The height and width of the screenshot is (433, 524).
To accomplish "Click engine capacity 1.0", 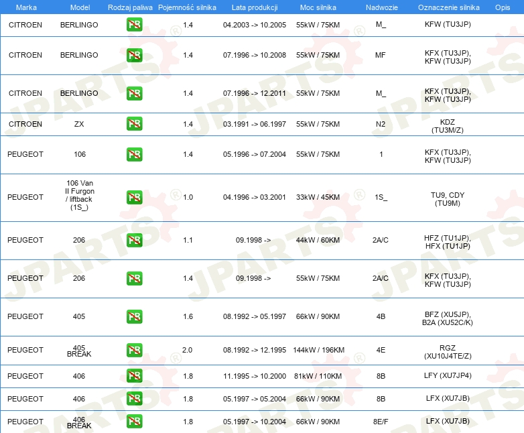I will click(188, 197).
